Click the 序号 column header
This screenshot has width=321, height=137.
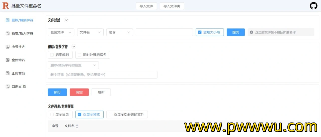point(55,126)
